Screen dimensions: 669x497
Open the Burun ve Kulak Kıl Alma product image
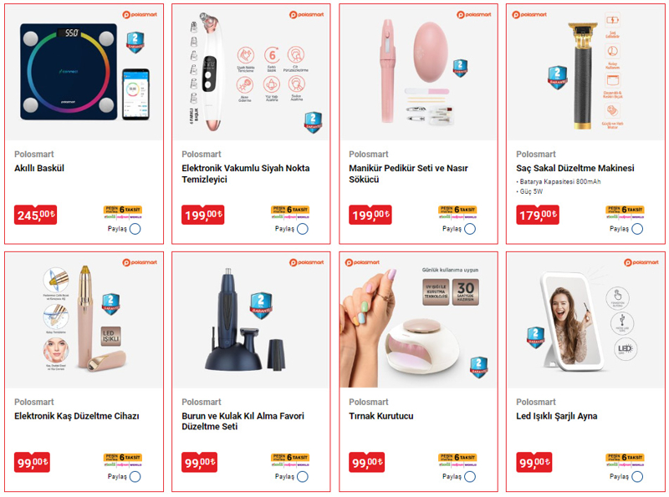pyautogui.click(x=252, y=320)
